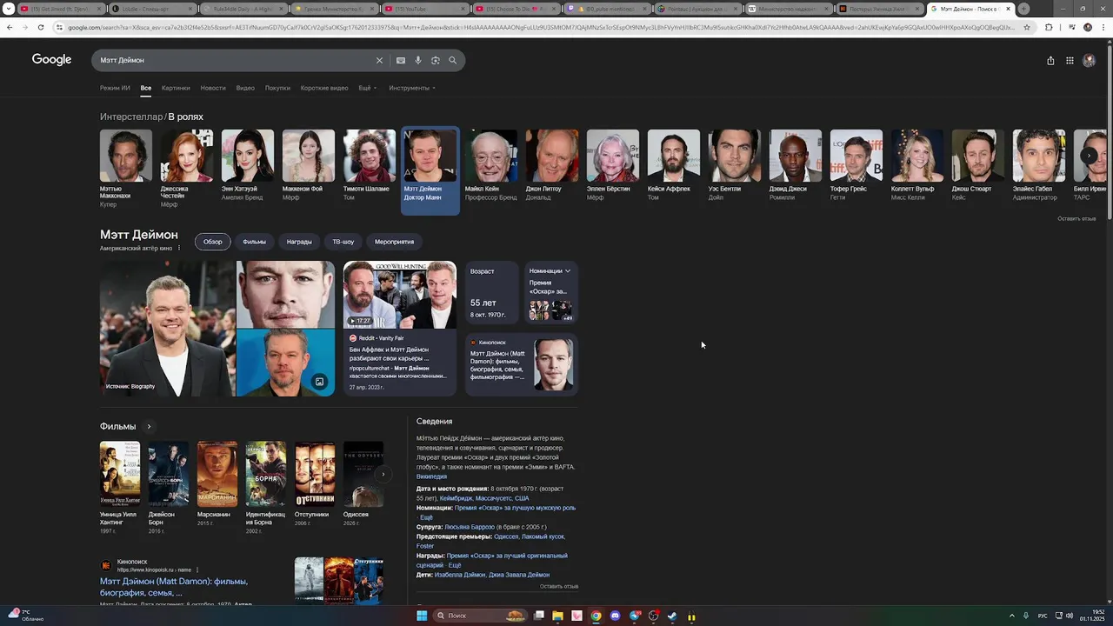This screenshot has height=626, width=1113.
Task: Open the 'Инструменты' dropdown
Action: click(412, 88)
